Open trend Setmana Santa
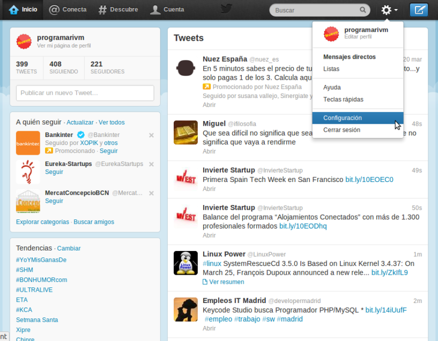 (x=37, y=320)
